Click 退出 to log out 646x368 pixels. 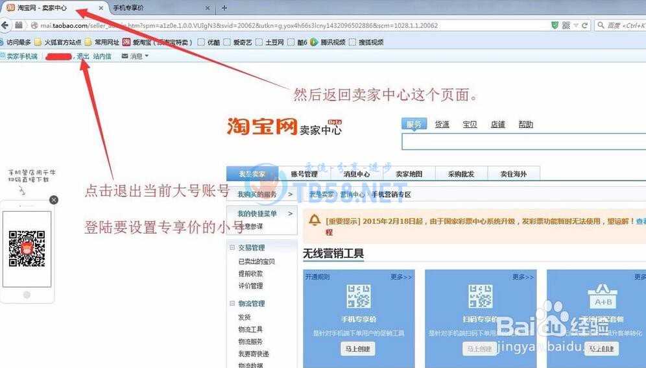pyautogui.click(x=83, y=56)
